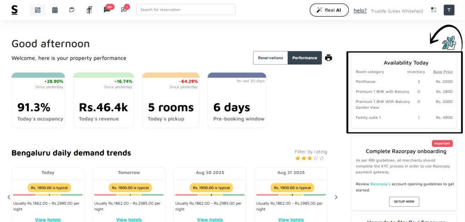Open messages icon with 99+ badge
The width and height of the screenshot is (465, 222).
point(107,10)
